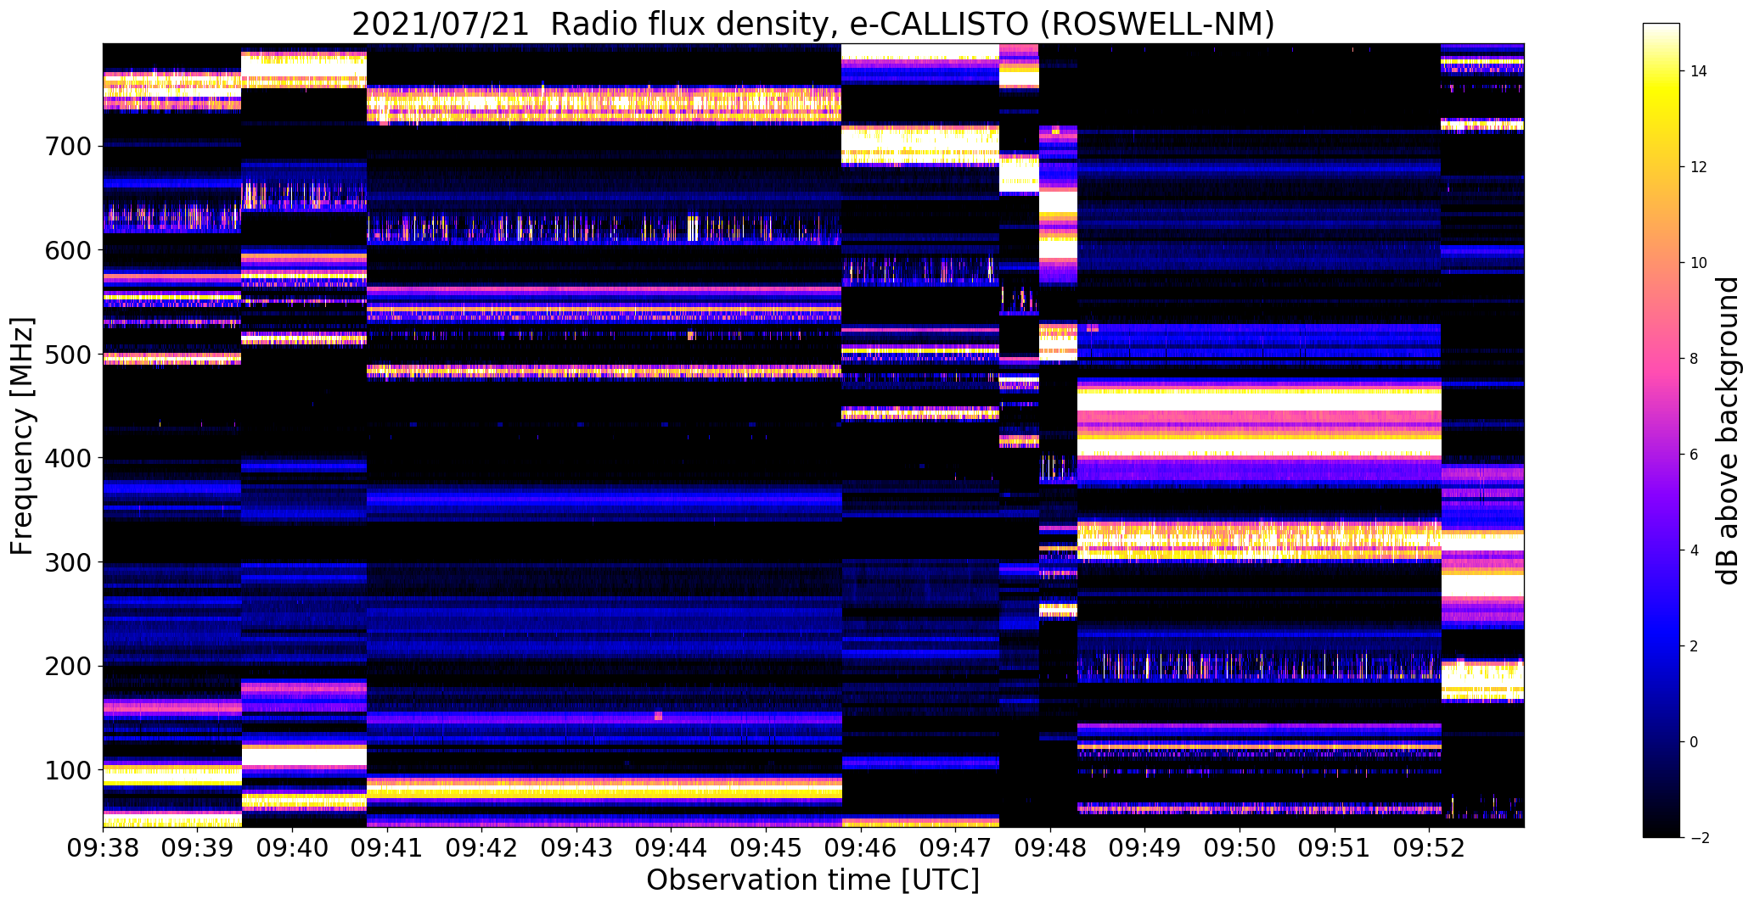Click the 09:51 time tick label

1335,848
